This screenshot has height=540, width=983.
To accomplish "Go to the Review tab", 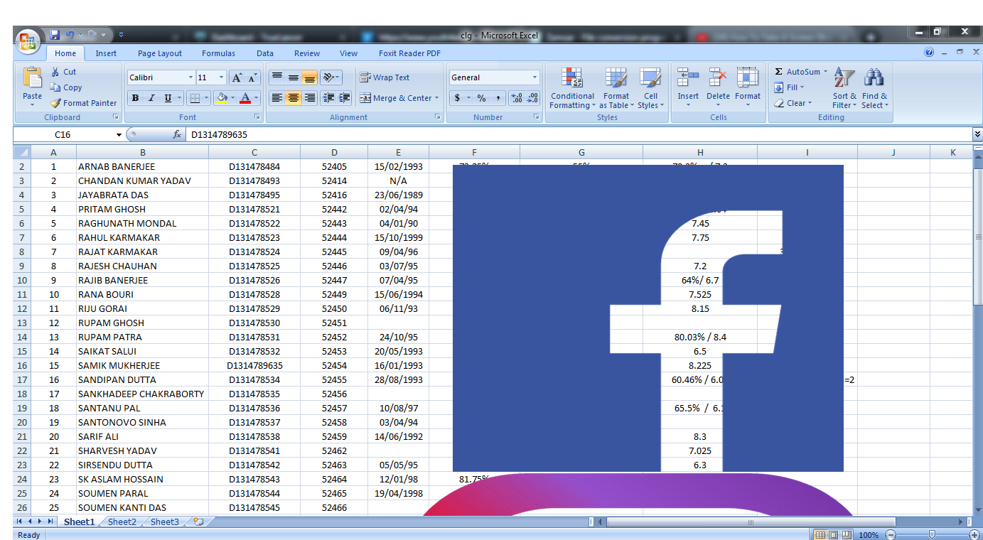I will 307,53.
